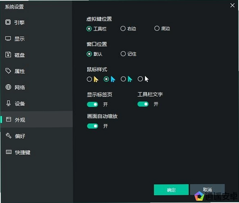This screenshot has height=203, width=239.
Task: Click the 引擎 engine chip icon
Action: (x=8, y=22)
